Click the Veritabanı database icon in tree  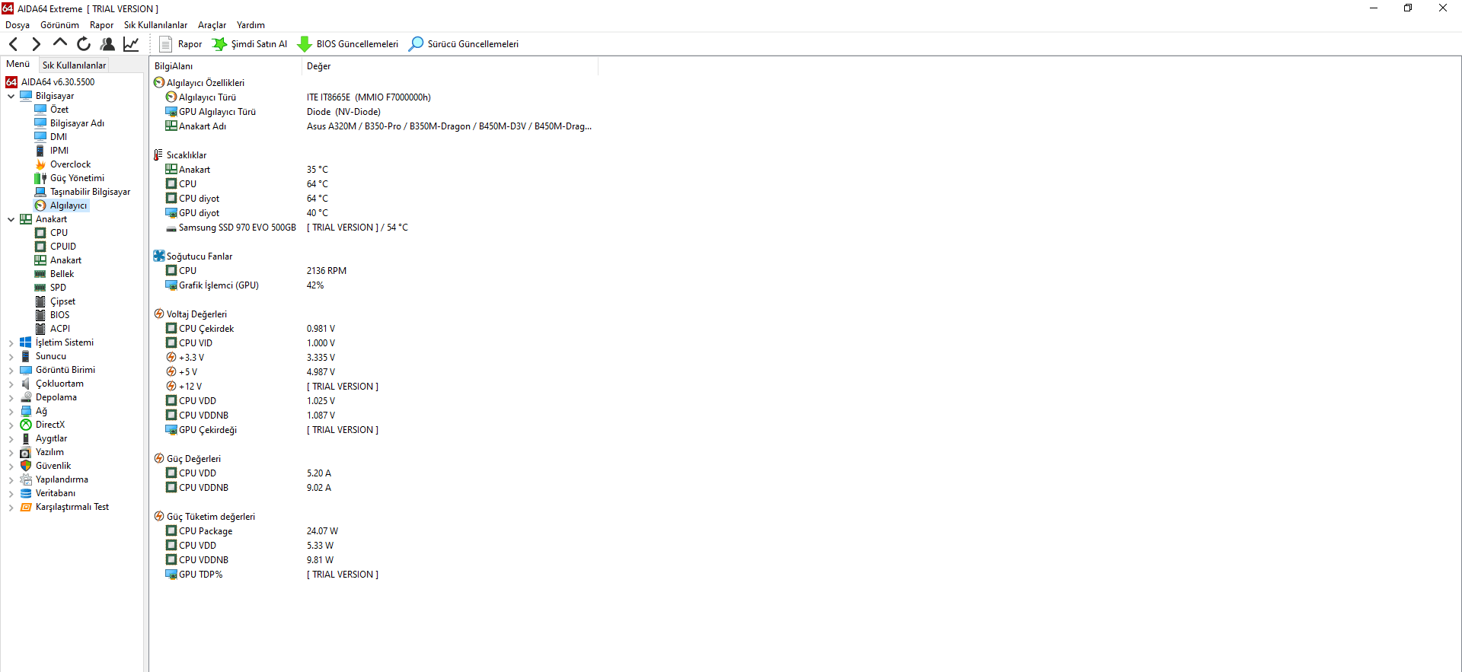pos(26,493)
